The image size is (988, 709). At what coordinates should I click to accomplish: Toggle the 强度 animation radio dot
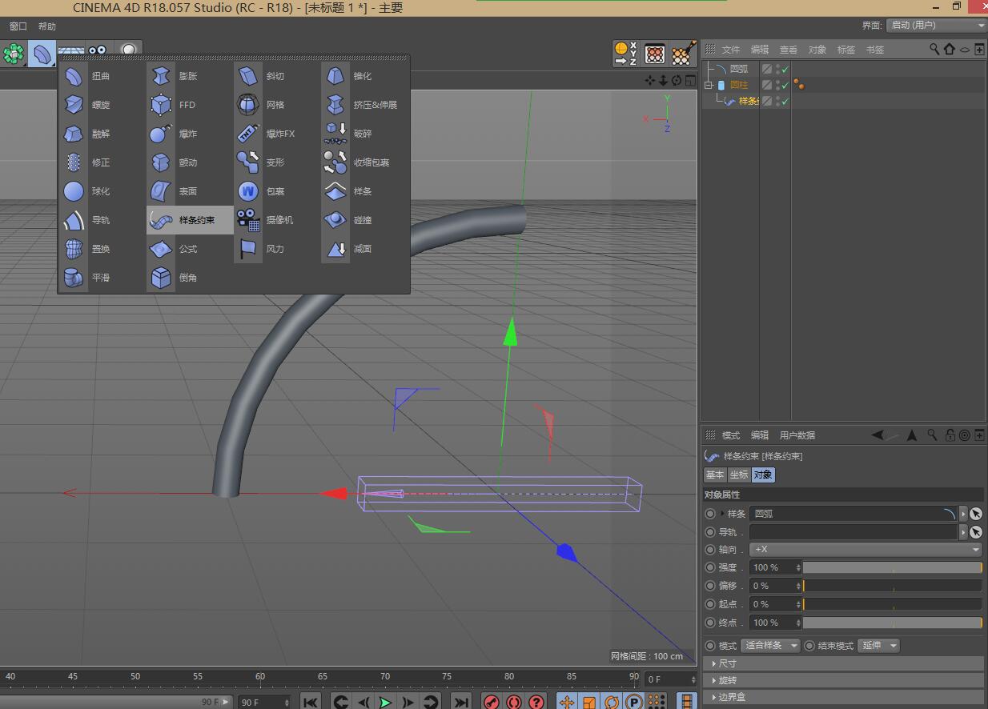click(710, 567)
